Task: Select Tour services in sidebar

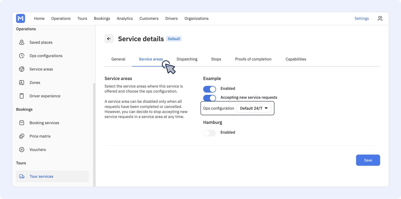Action: coord(52,176)
